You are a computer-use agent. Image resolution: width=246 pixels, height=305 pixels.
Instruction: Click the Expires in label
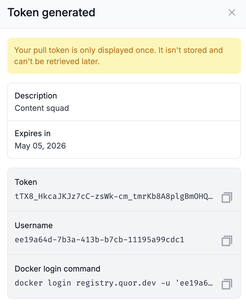click(x=32, y=133)
